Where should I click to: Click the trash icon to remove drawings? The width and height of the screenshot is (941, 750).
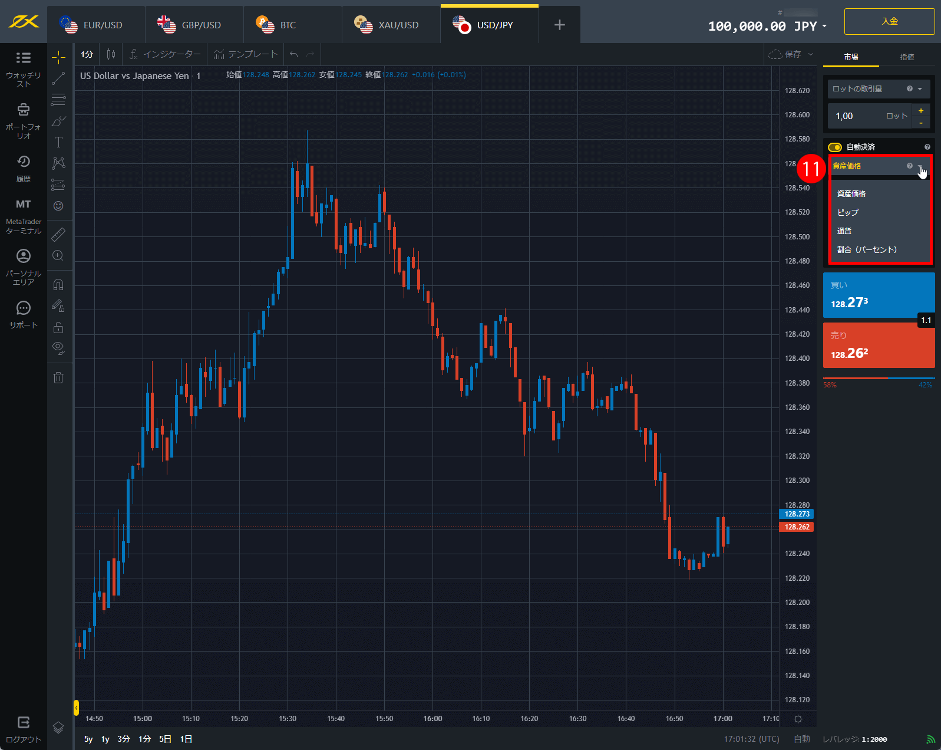pos(58,378)
